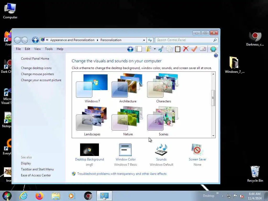Click the Back navigation button

pos(18,40)
